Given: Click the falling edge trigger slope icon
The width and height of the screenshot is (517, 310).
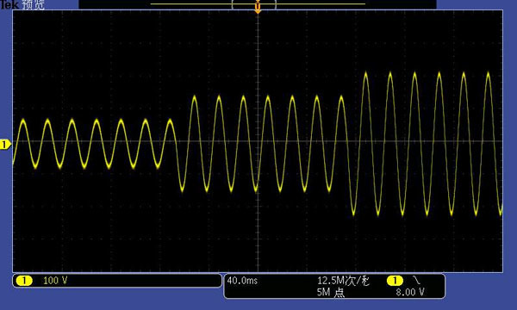Looking at the screenshot, I should point(416,281).
